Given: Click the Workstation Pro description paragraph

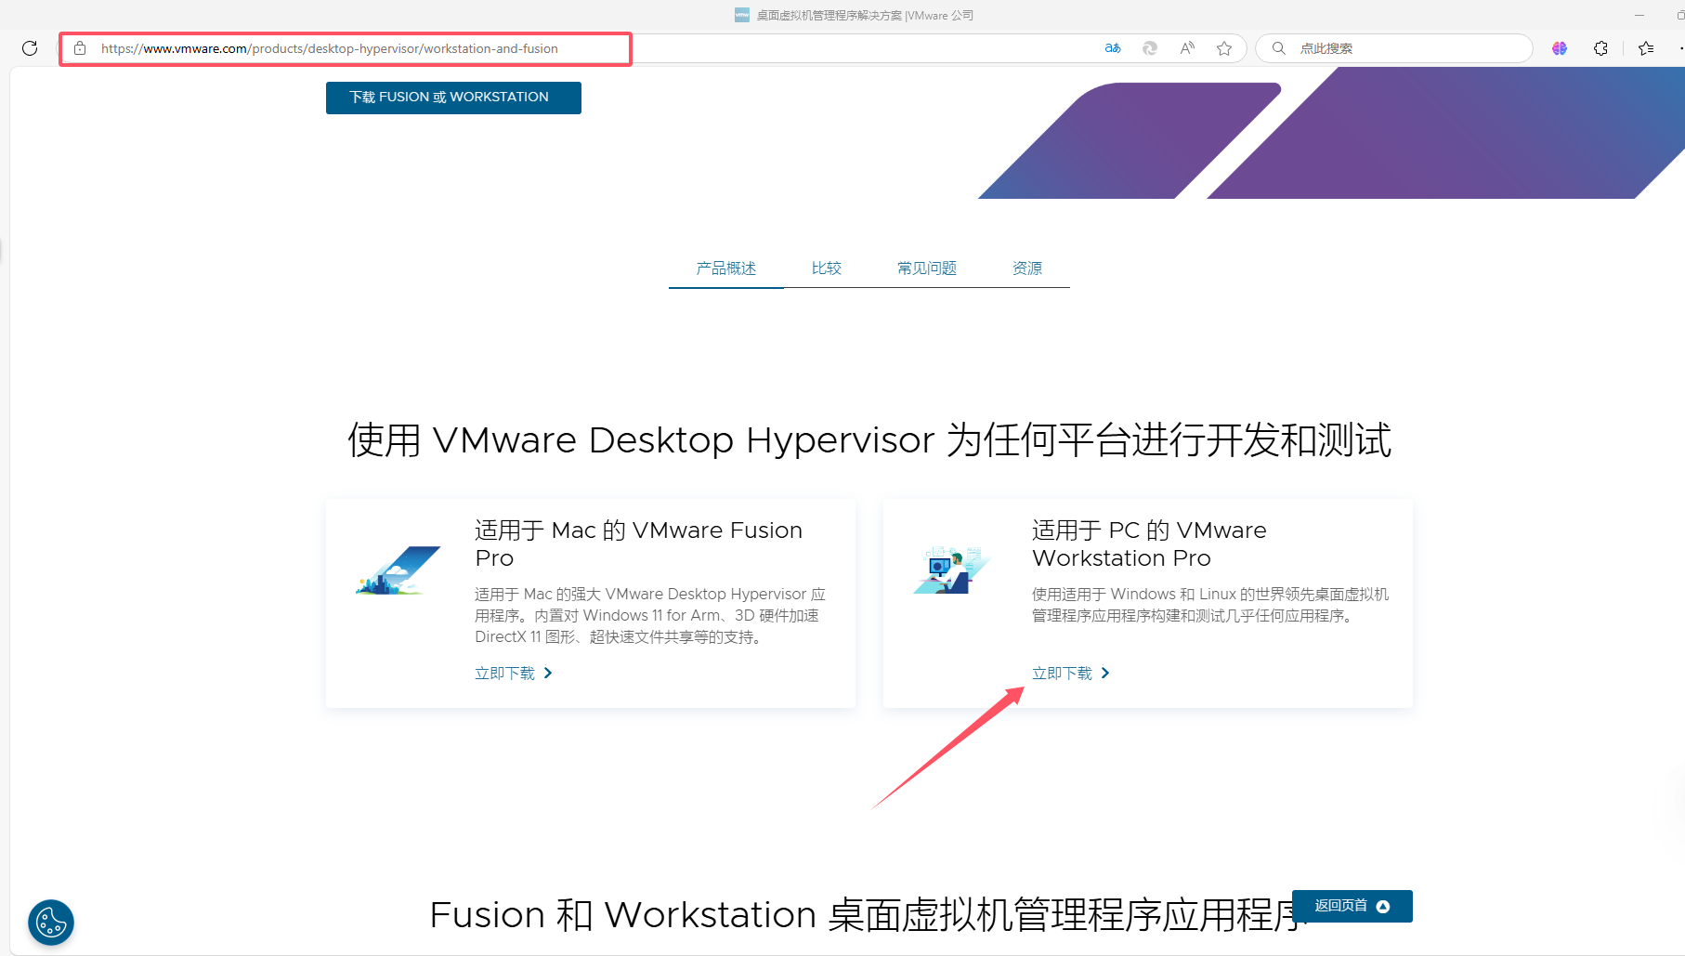Looking at the screenshot, I should pos(1210,605).
